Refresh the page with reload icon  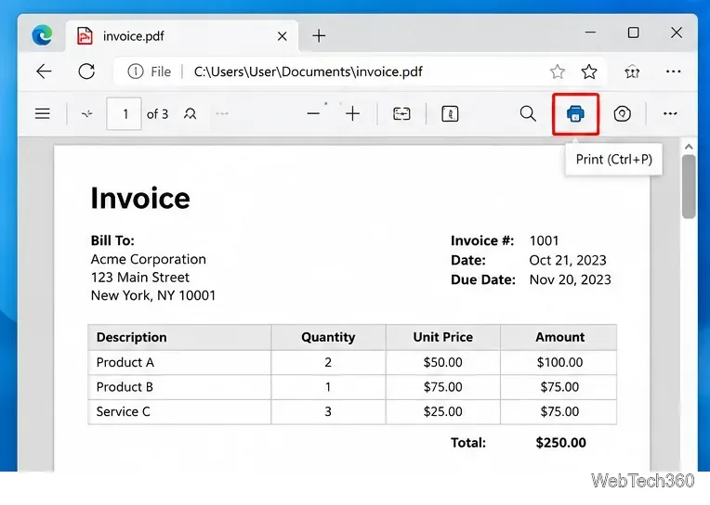(x=86, y=71)
